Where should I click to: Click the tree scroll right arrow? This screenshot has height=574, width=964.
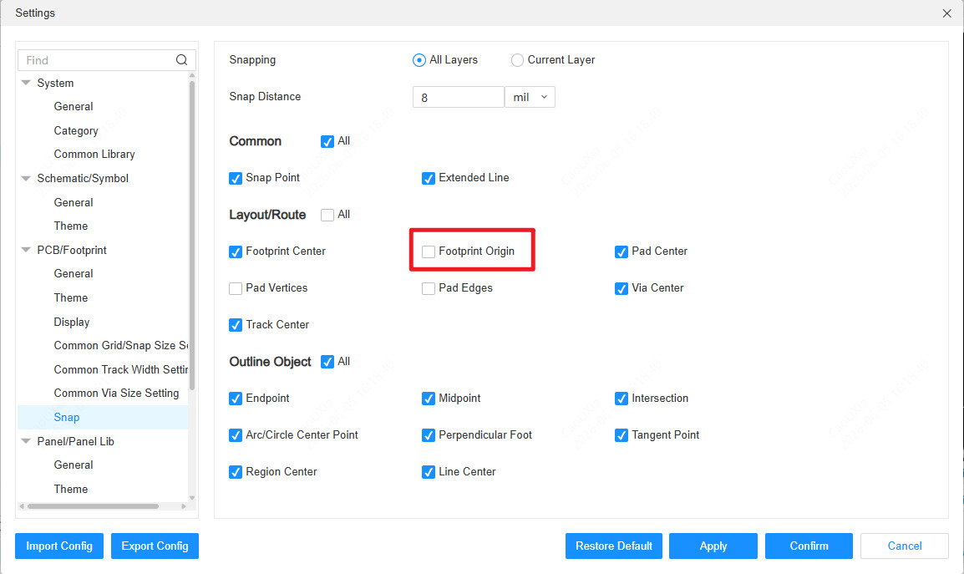pos(183,506)
